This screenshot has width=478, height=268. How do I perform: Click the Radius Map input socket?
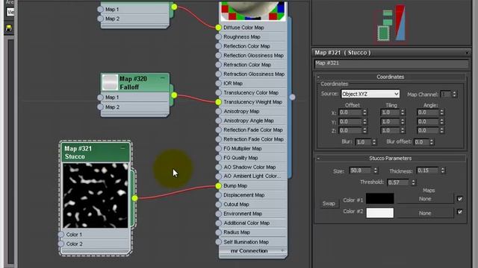pos(218,232)
